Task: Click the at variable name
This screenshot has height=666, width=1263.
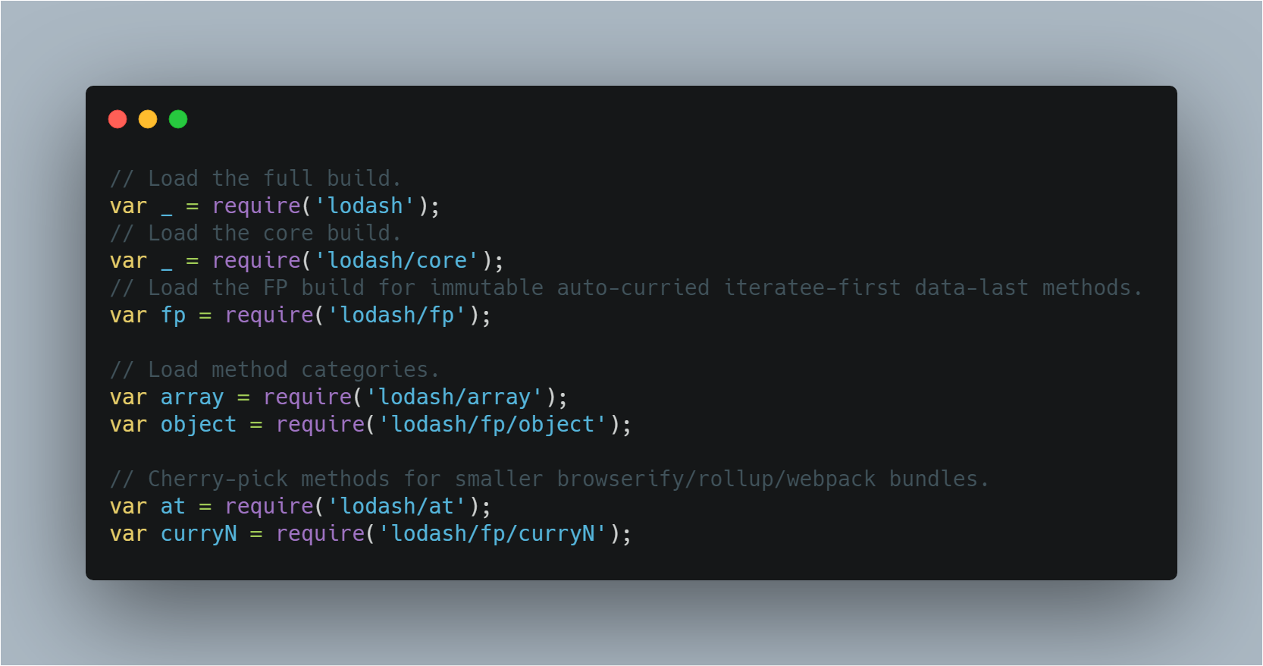Action: tap(173, 506)
